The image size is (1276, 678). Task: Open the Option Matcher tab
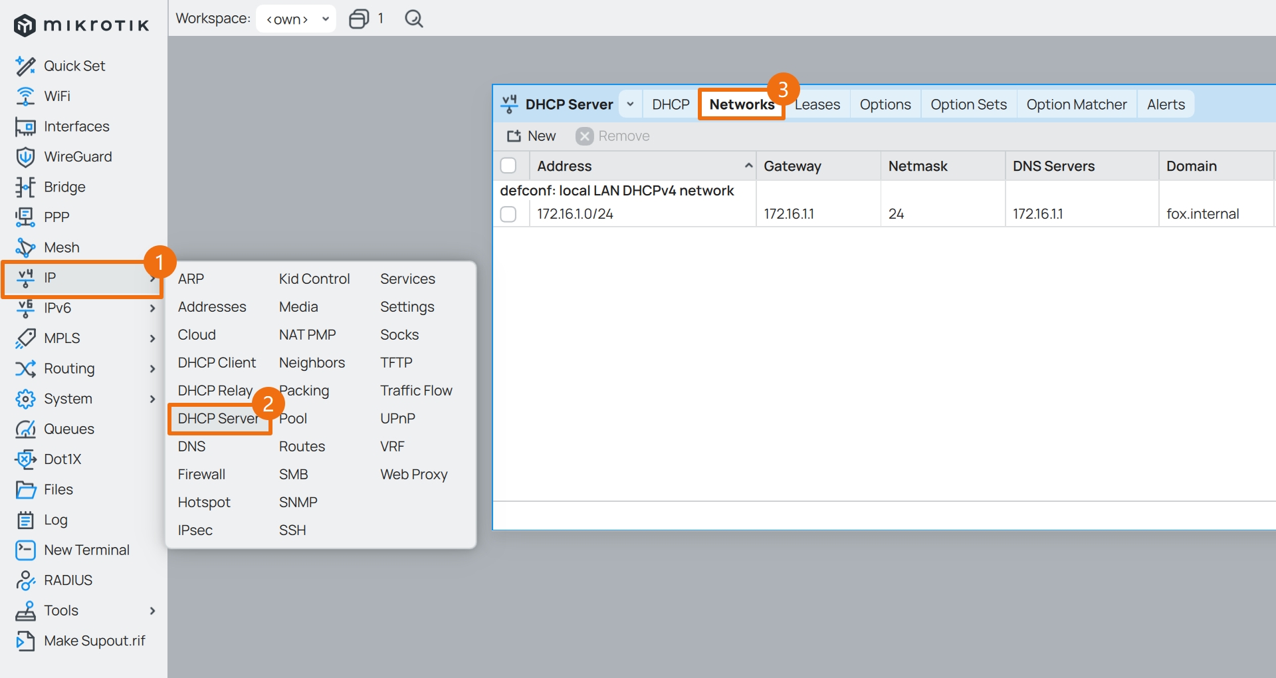[1077, 104]
